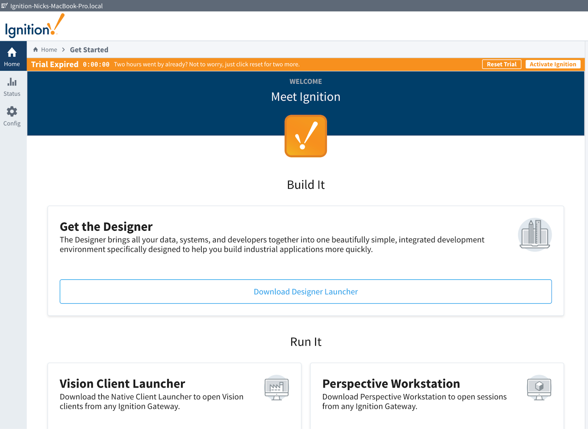Click the Vision Client Launcher heading
The image size is (588, 429).
pyautogui.click(x=122, y=383)
